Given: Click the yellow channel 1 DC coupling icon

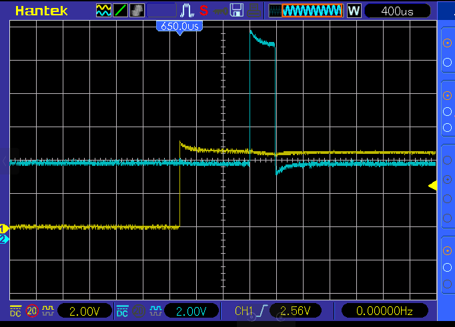Looking at the screenshot, I should tap(15, 311).
